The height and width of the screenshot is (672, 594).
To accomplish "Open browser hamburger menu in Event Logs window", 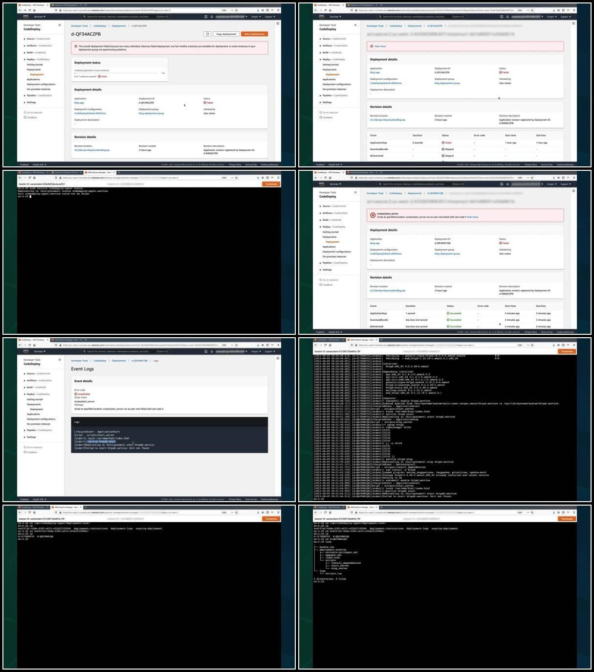I will 279,345.
